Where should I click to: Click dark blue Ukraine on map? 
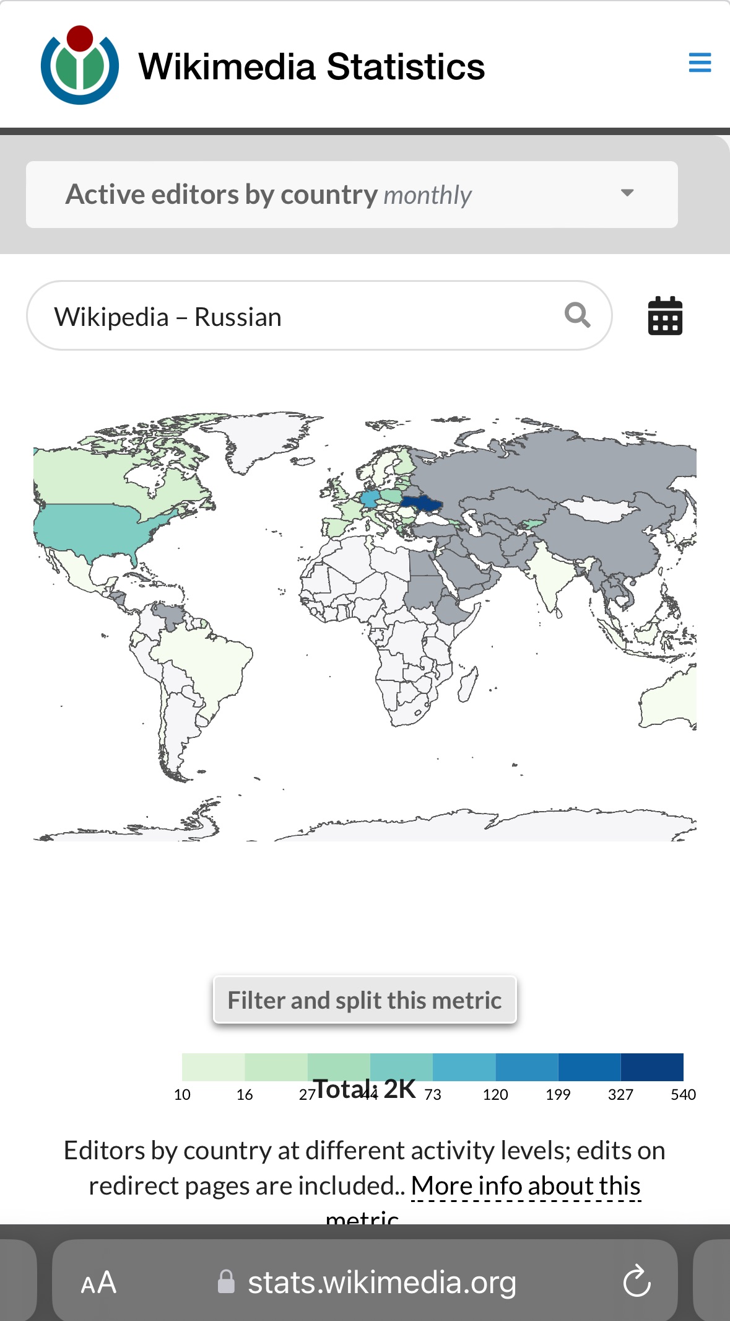tap(421, 503)
